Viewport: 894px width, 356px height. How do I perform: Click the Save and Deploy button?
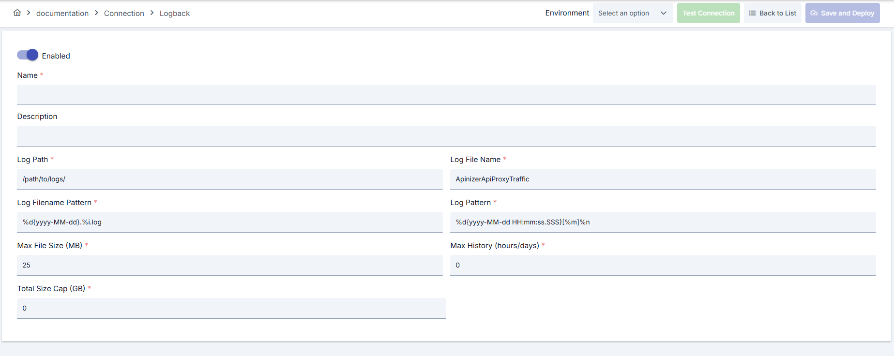point(842,13)
